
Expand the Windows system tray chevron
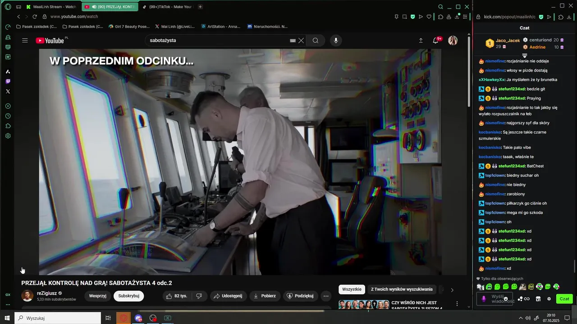coord(521,318)
